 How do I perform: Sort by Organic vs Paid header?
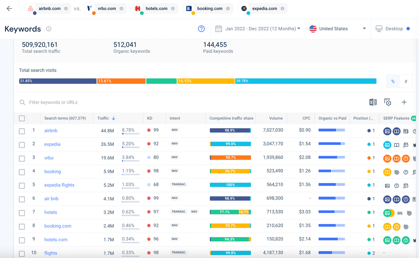pos(332,118)
